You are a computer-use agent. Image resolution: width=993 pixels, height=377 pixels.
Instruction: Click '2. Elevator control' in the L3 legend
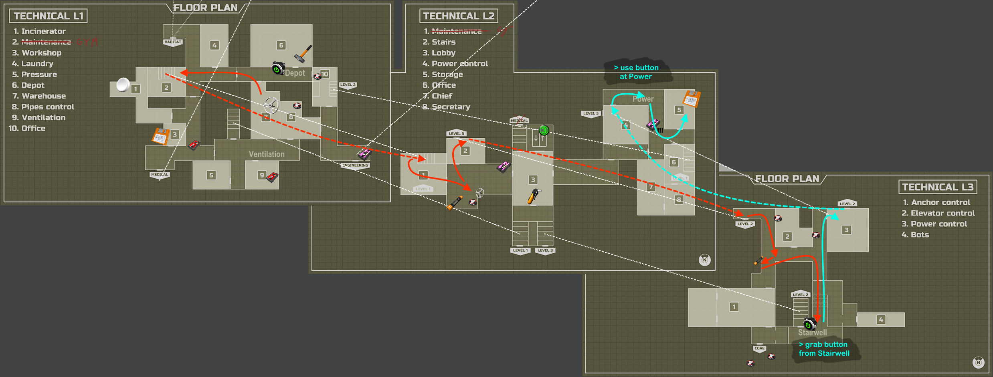(938, 213)
